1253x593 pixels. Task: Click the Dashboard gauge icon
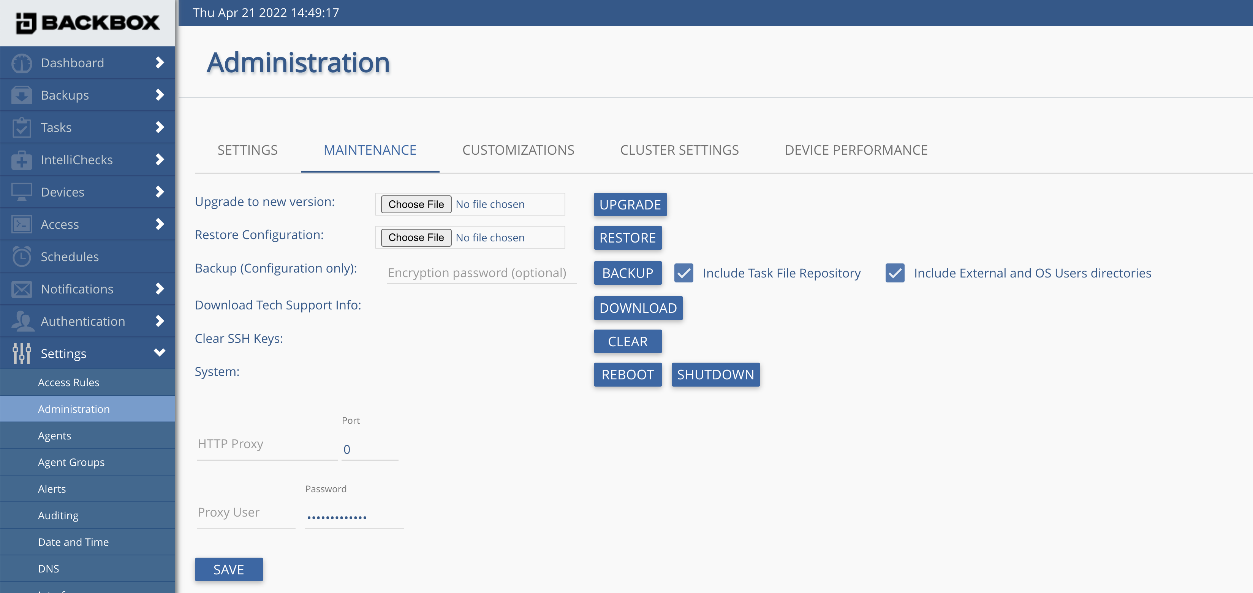pos(21,63)
